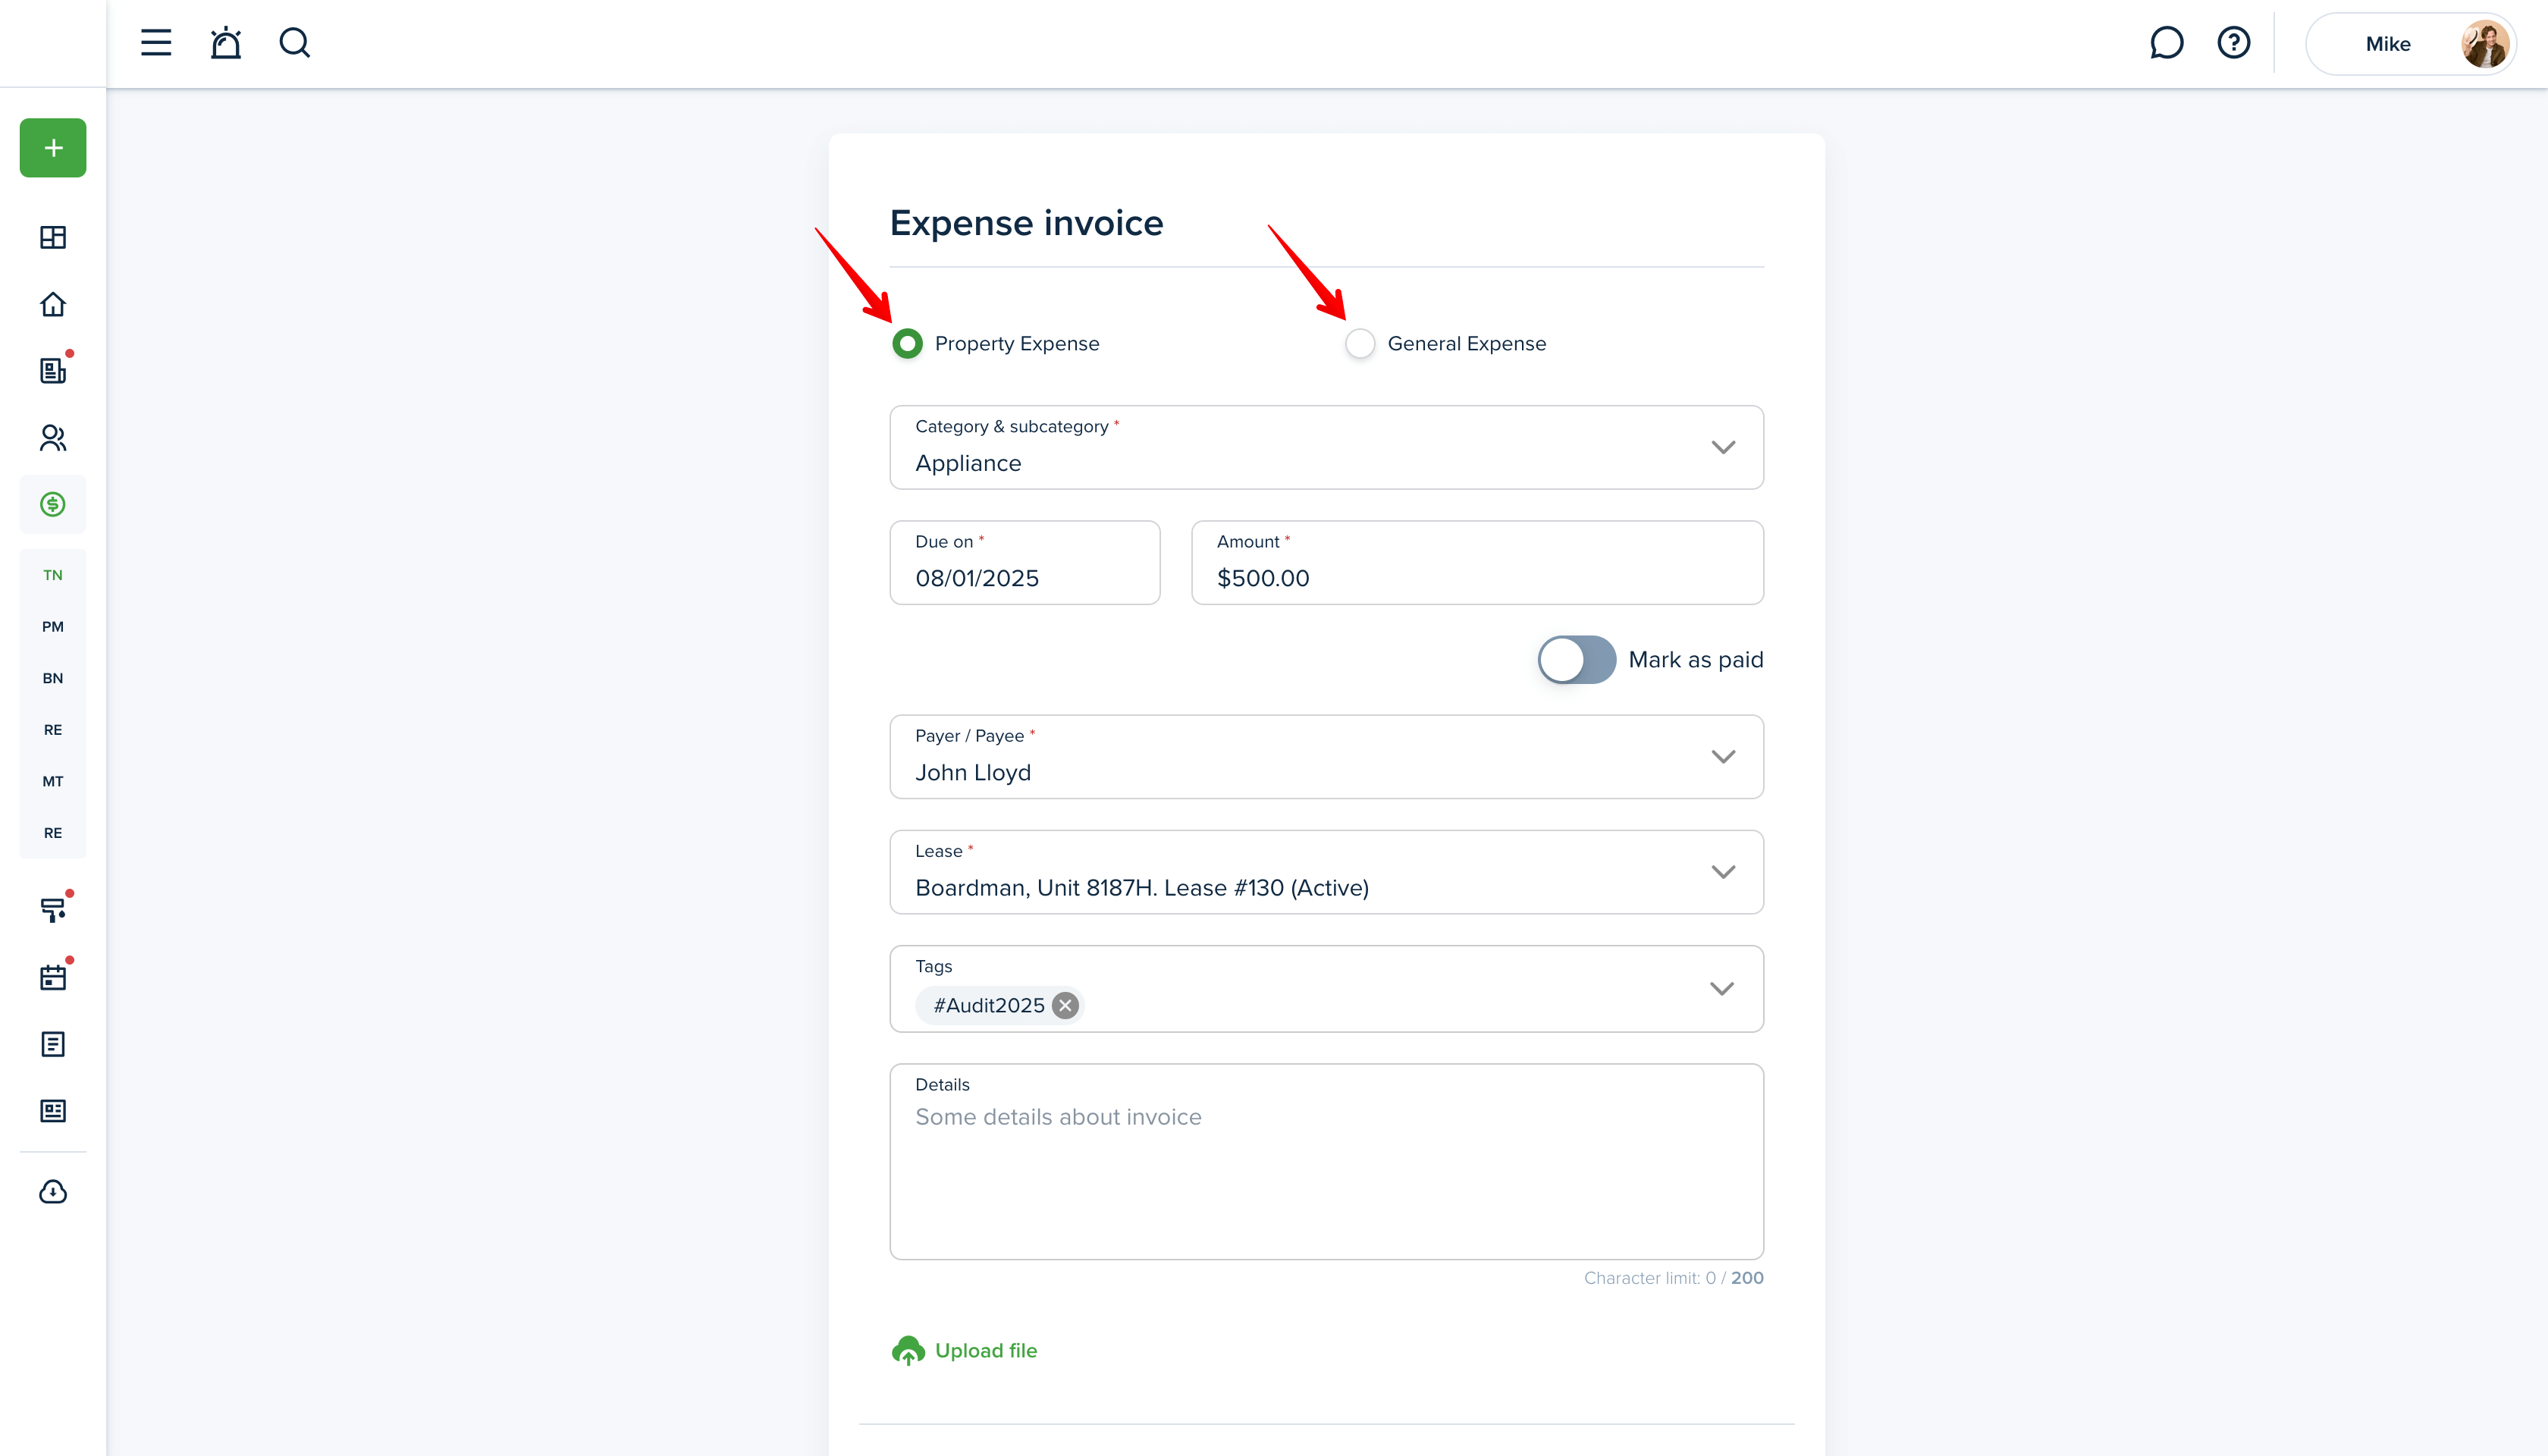The width and height of the screenshot is (2548, 1456).
Task: Click the help question mark icon
Action: tap(2233, 43)
